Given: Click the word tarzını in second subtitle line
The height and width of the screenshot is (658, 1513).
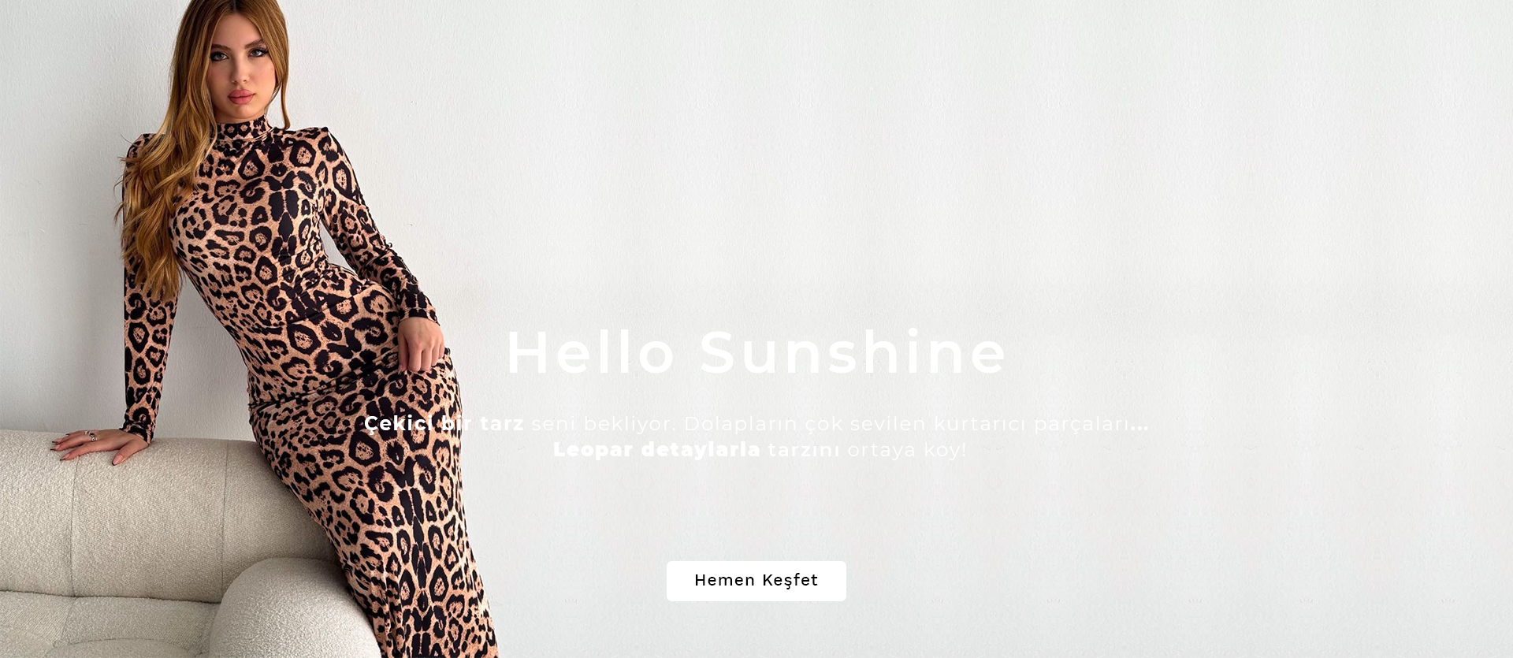Looking at the screenshot, I should 804,450.
